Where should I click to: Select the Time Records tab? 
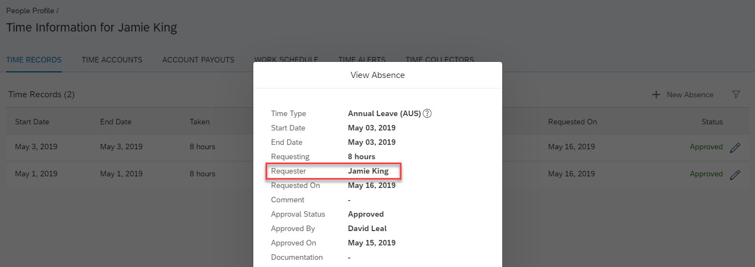[34, 60]
